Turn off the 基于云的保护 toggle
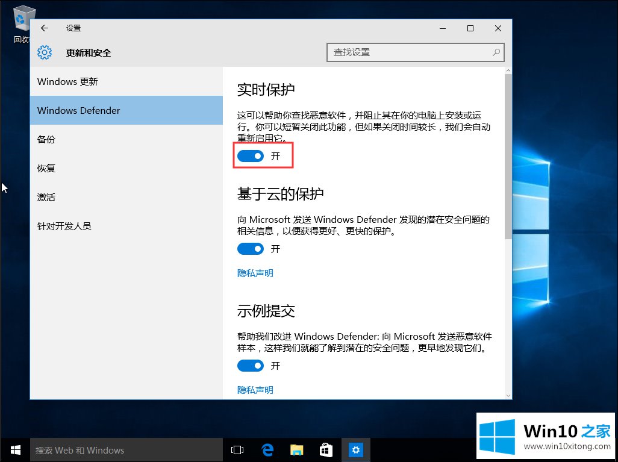Image resolution: width=618 pixels, height=462 pixels. tap(251, 249)
